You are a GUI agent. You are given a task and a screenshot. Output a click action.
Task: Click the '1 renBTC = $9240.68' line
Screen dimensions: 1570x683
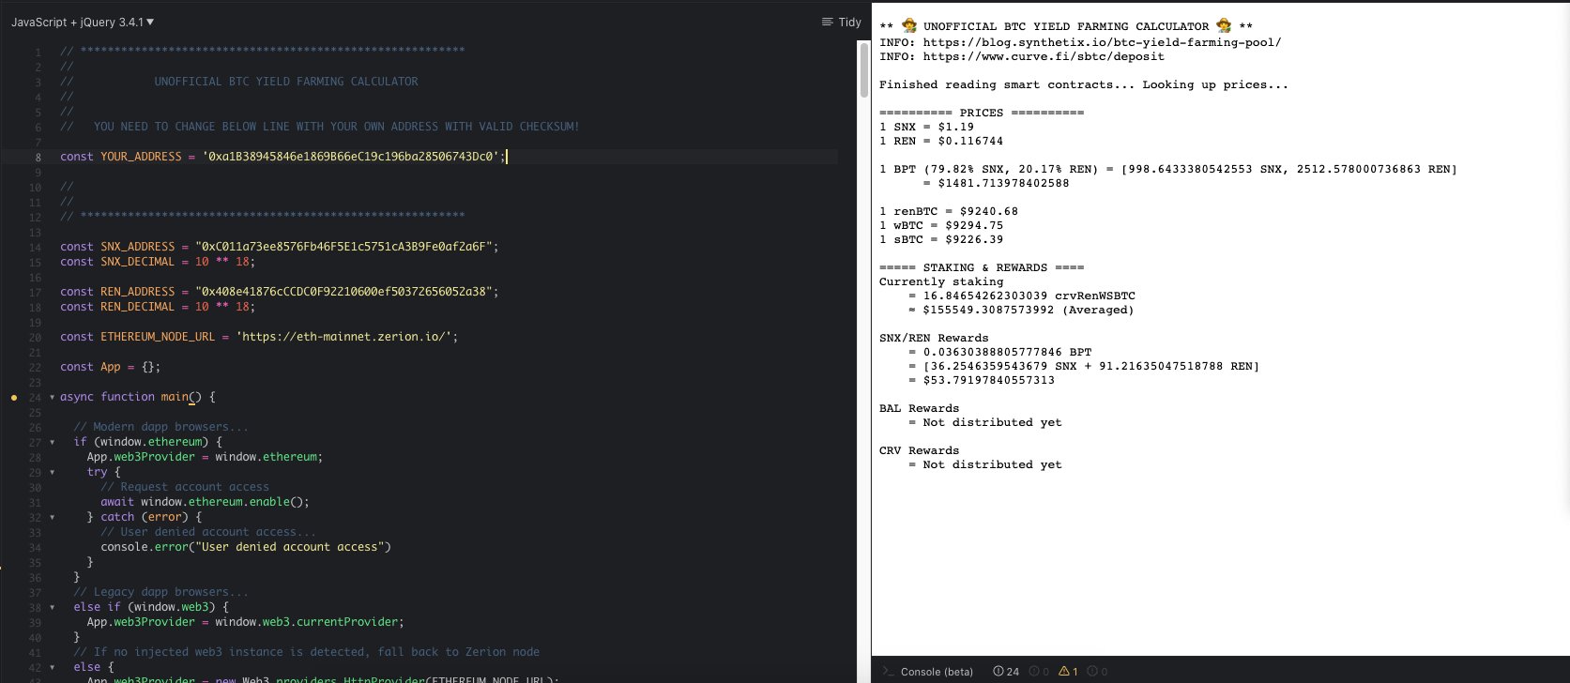[949, 211]
